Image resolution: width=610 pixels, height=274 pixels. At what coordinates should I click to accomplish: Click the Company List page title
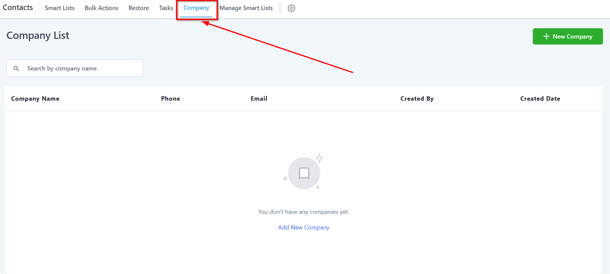[38, 35]
